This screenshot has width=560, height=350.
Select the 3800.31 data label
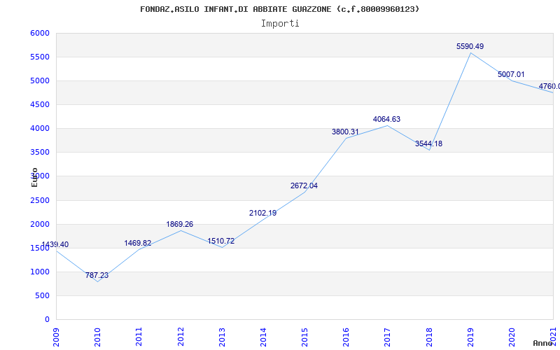click(345, 132)
